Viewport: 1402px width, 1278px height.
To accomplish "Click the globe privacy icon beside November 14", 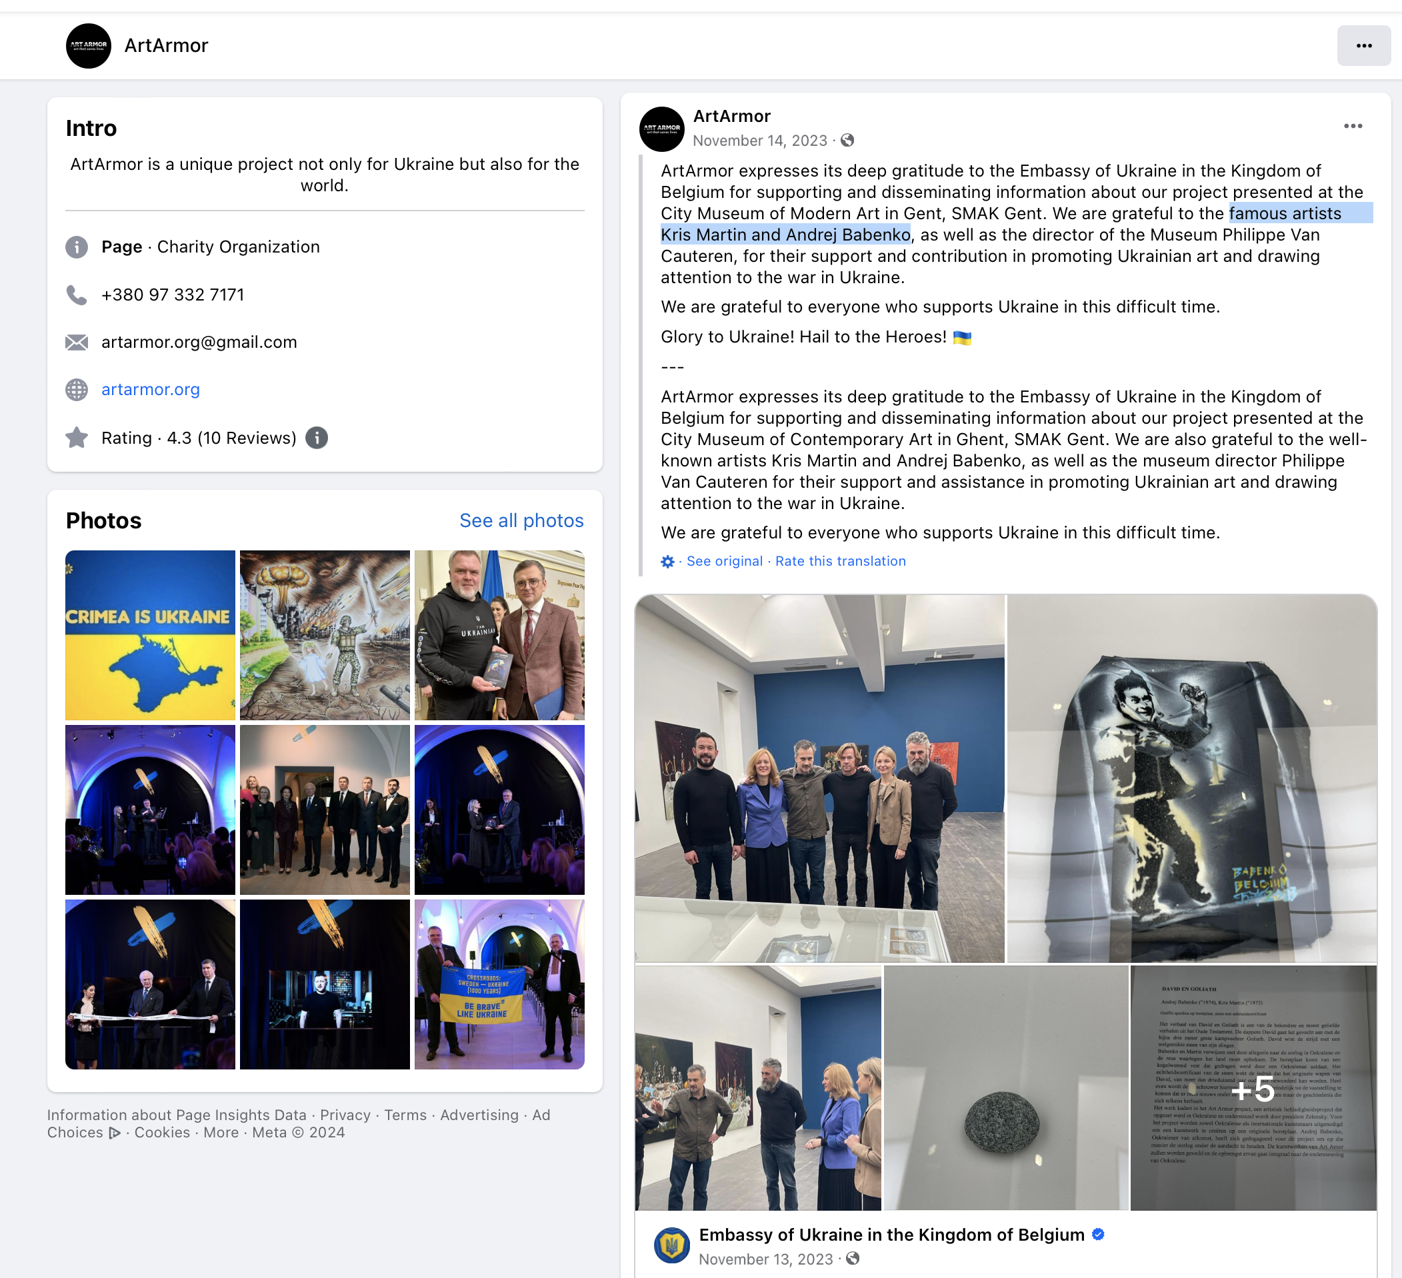I will click(x=847, y=141).
